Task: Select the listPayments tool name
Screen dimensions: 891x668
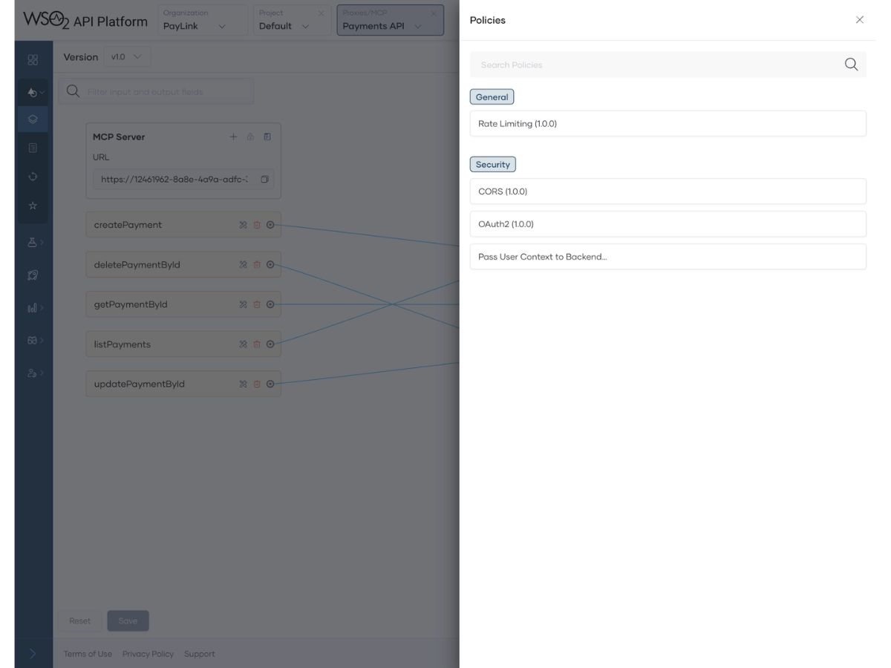Action: 123,344
